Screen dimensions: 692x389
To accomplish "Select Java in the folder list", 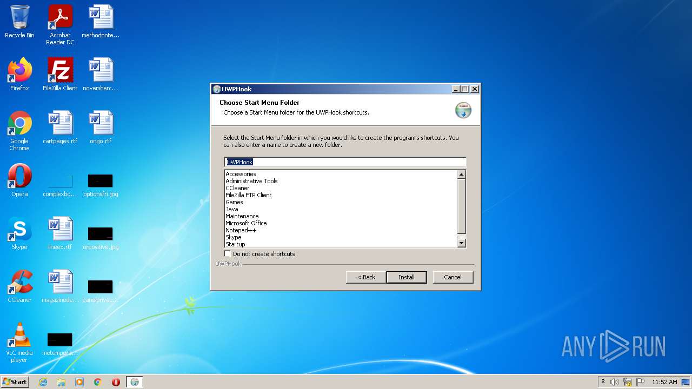I will coord(232,209).
